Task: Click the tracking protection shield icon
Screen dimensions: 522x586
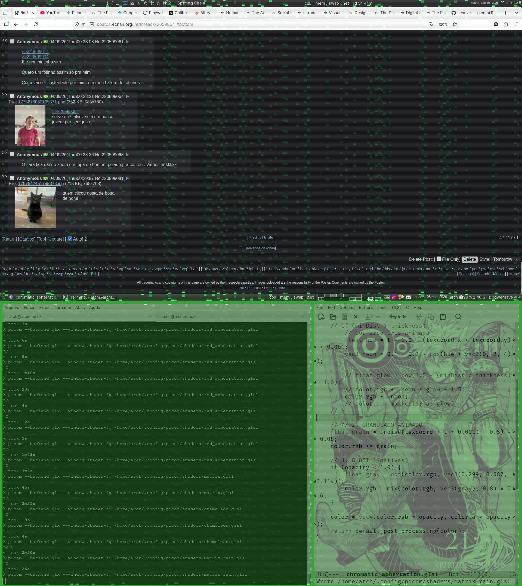Action: pyautogui.click(x=77, y=24)
